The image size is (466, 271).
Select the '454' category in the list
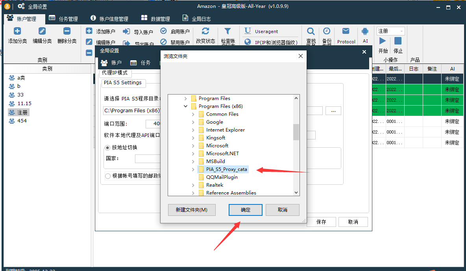22,121
